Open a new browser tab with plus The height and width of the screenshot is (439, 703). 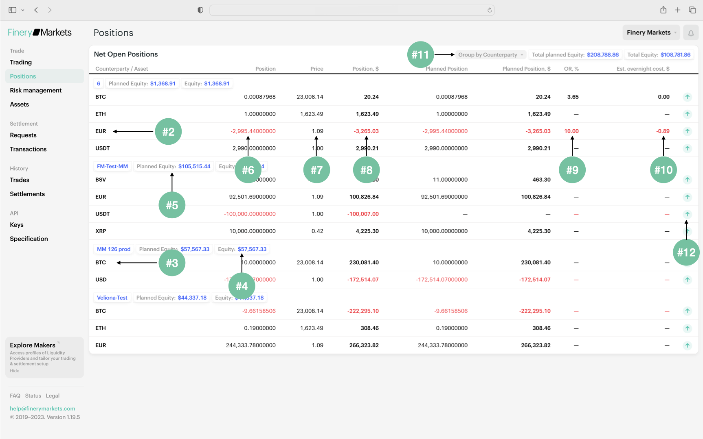pos(677,10)
